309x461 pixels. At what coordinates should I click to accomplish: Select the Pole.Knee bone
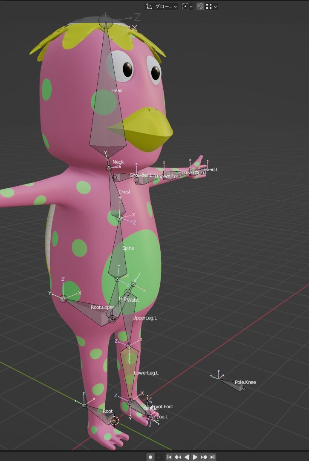pos(232,383)
